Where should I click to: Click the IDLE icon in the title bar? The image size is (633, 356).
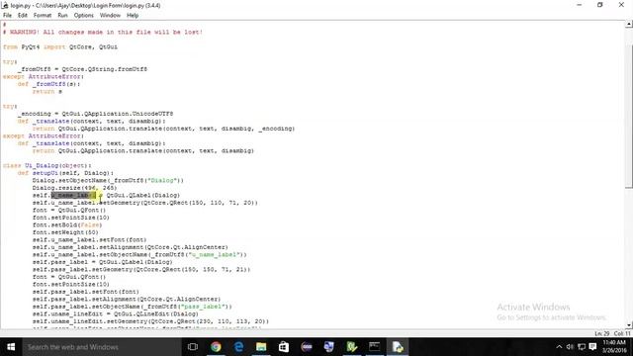click(5, 5)
